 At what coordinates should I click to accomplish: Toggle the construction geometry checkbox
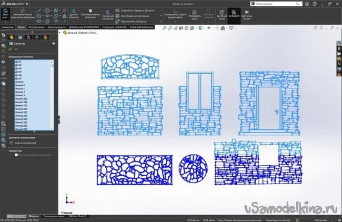[17, 155]
